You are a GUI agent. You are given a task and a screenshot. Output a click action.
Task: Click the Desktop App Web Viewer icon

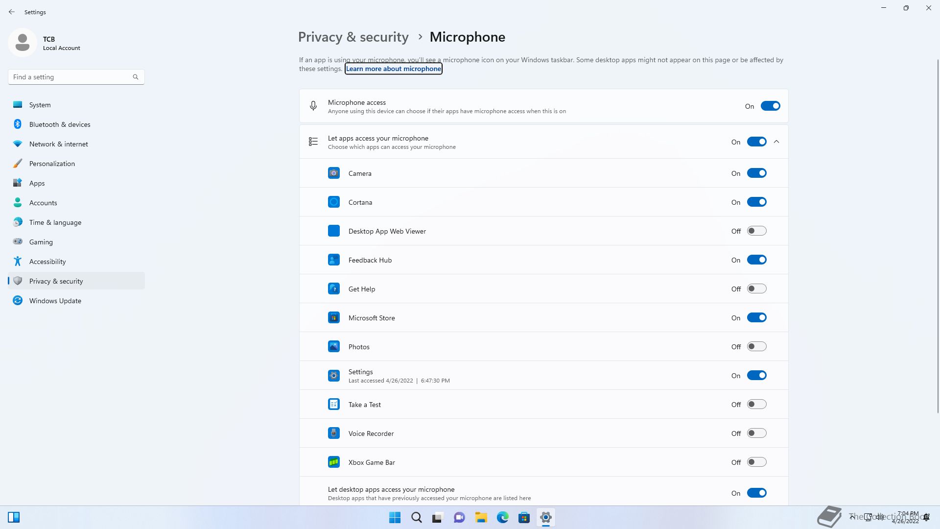[x=334, y=231]
